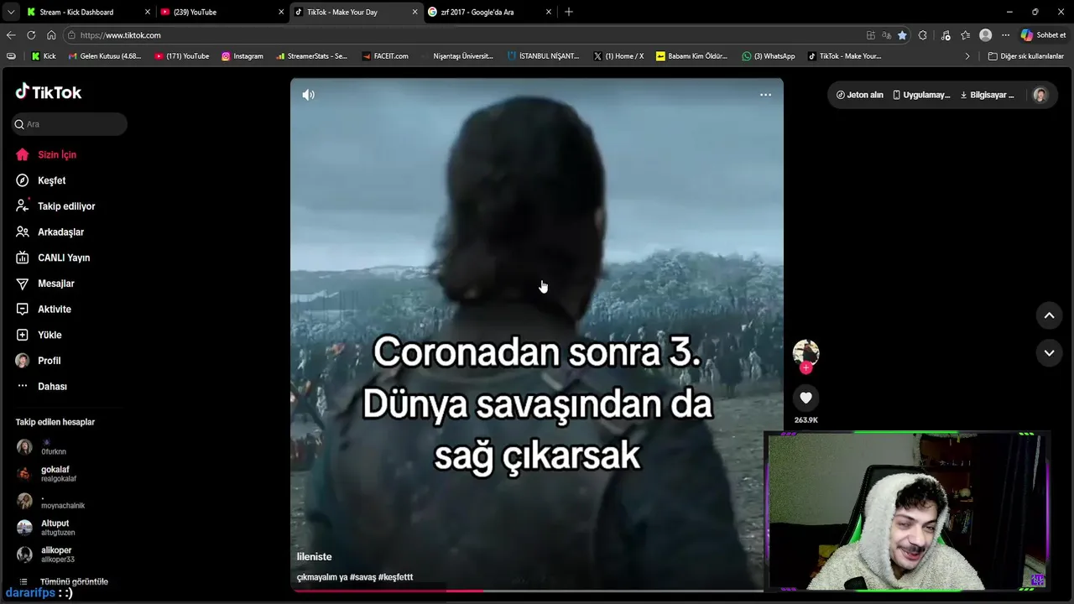Click the browser home button
Image resolution: width=1074 pixels, height=604 pixels.
(x=51, y=35)
